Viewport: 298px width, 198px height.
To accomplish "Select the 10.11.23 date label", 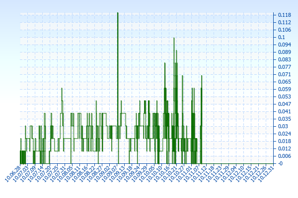I will point(214,174).
